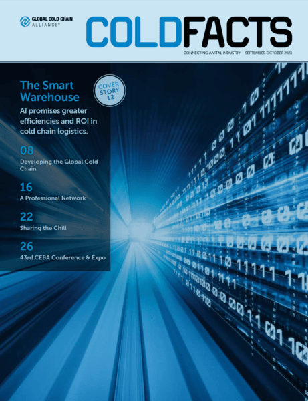This screenshot has width=308, height=401.
Task: Click the FACTS word in the masthead
Action: pyautogui.click(x=238, y=32)
